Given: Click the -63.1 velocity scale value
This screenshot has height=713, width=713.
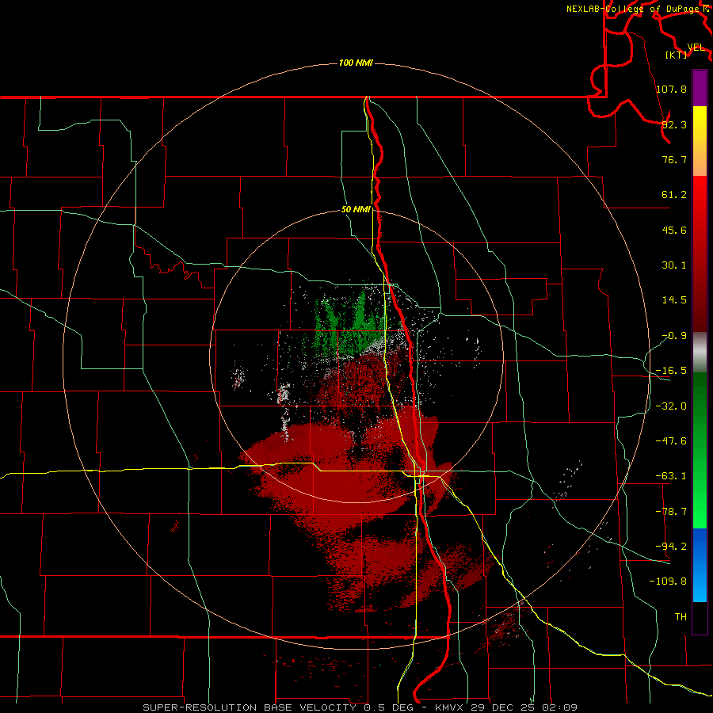Looking at the screenshot, I should click(671, 476).
